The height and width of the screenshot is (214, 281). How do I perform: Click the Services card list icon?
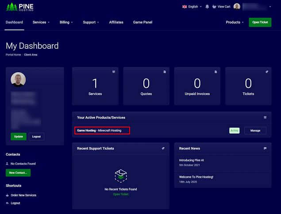click(114, 72)
